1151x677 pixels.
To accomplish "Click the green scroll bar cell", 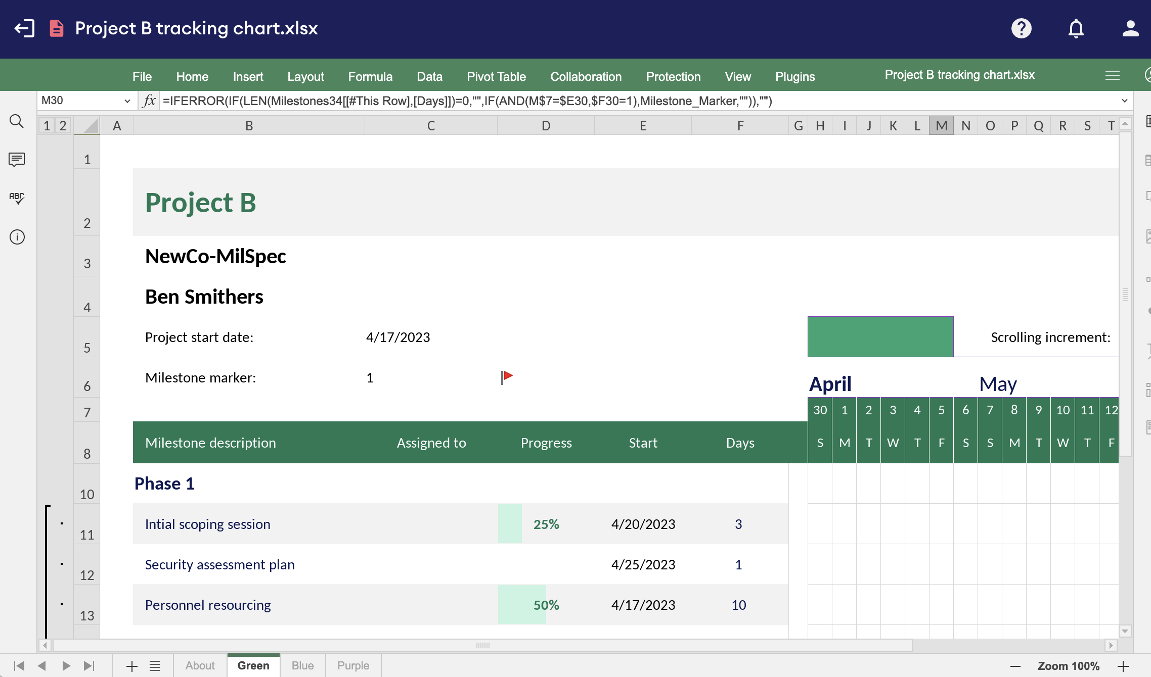I will point(880,336).
